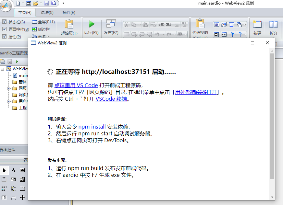The height and width of the screenshot is (205, 283).
Task: Click the 全屏(F11) fullscreen button
Action: [43, 22]
